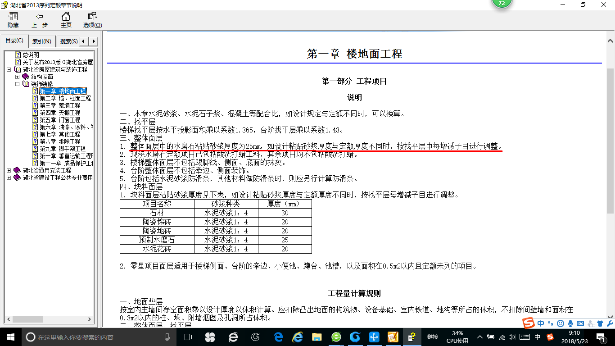
Task: Open topic 第四章 天棚工程
Action: pyautogui.click(x=60, y=113)
